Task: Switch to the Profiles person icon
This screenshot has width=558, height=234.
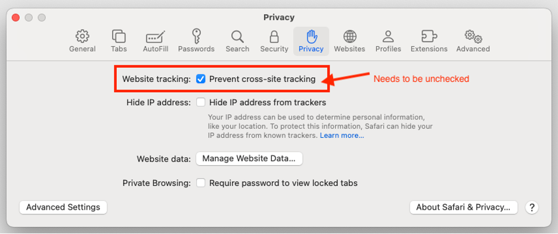Action: click(388, 36)
